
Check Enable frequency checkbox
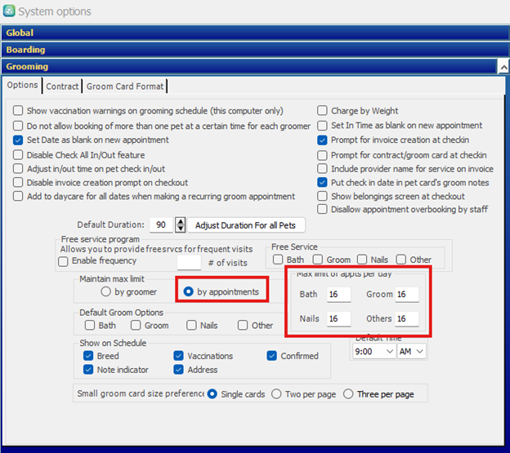coord(63,261)
